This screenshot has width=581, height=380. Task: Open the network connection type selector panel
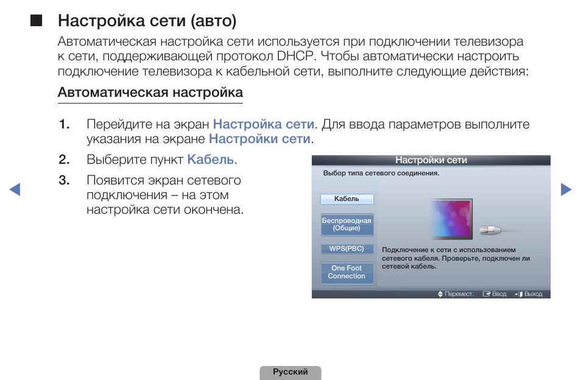pyautogui.click(x=347, y=234)
